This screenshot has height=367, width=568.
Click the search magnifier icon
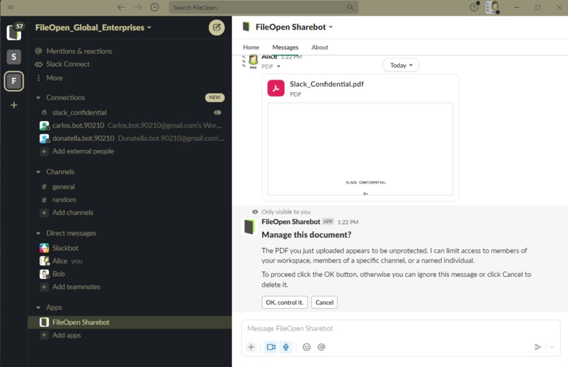(x=350, y=7)
